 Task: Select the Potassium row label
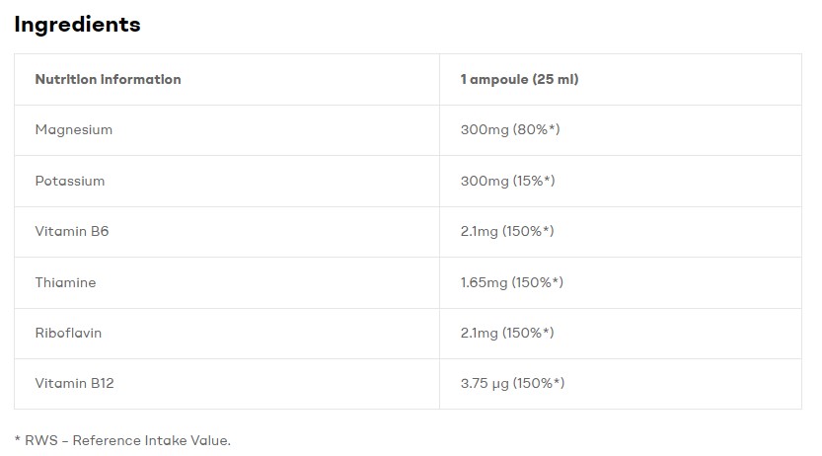point(69,181)
